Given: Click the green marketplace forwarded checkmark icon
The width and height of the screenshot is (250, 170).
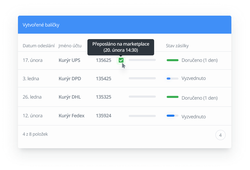Looking at the screenshot, I should point(121,60).
